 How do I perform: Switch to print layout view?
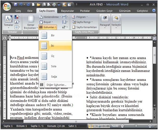pyautogui.click(x=91, y=126)
